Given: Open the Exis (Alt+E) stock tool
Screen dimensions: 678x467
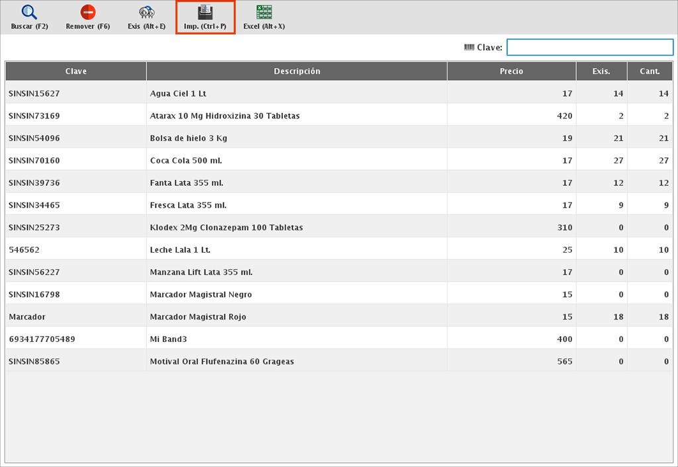Looking at the screenshot, I should 146,13.
